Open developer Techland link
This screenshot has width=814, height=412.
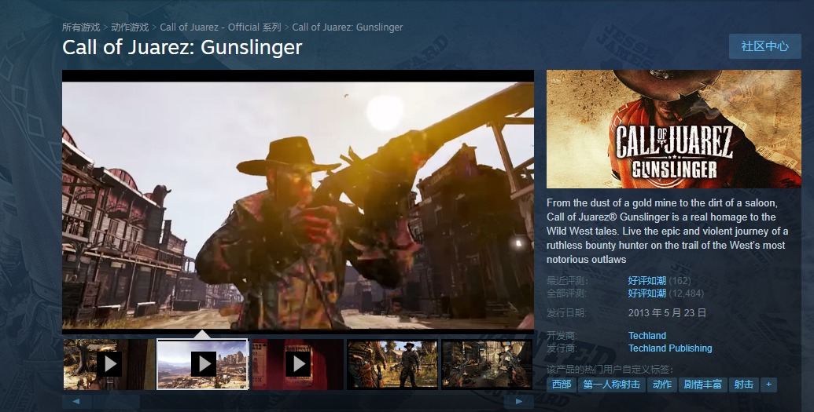coord(646,335)
